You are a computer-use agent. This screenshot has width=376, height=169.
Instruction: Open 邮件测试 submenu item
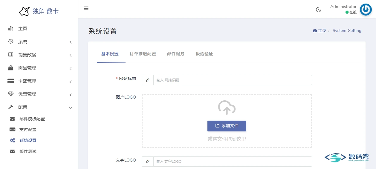28,151
